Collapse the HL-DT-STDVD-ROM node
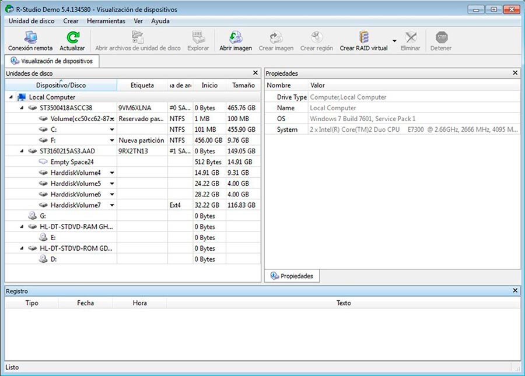Screen dimensions: 525x376 (x=22, y=248)
